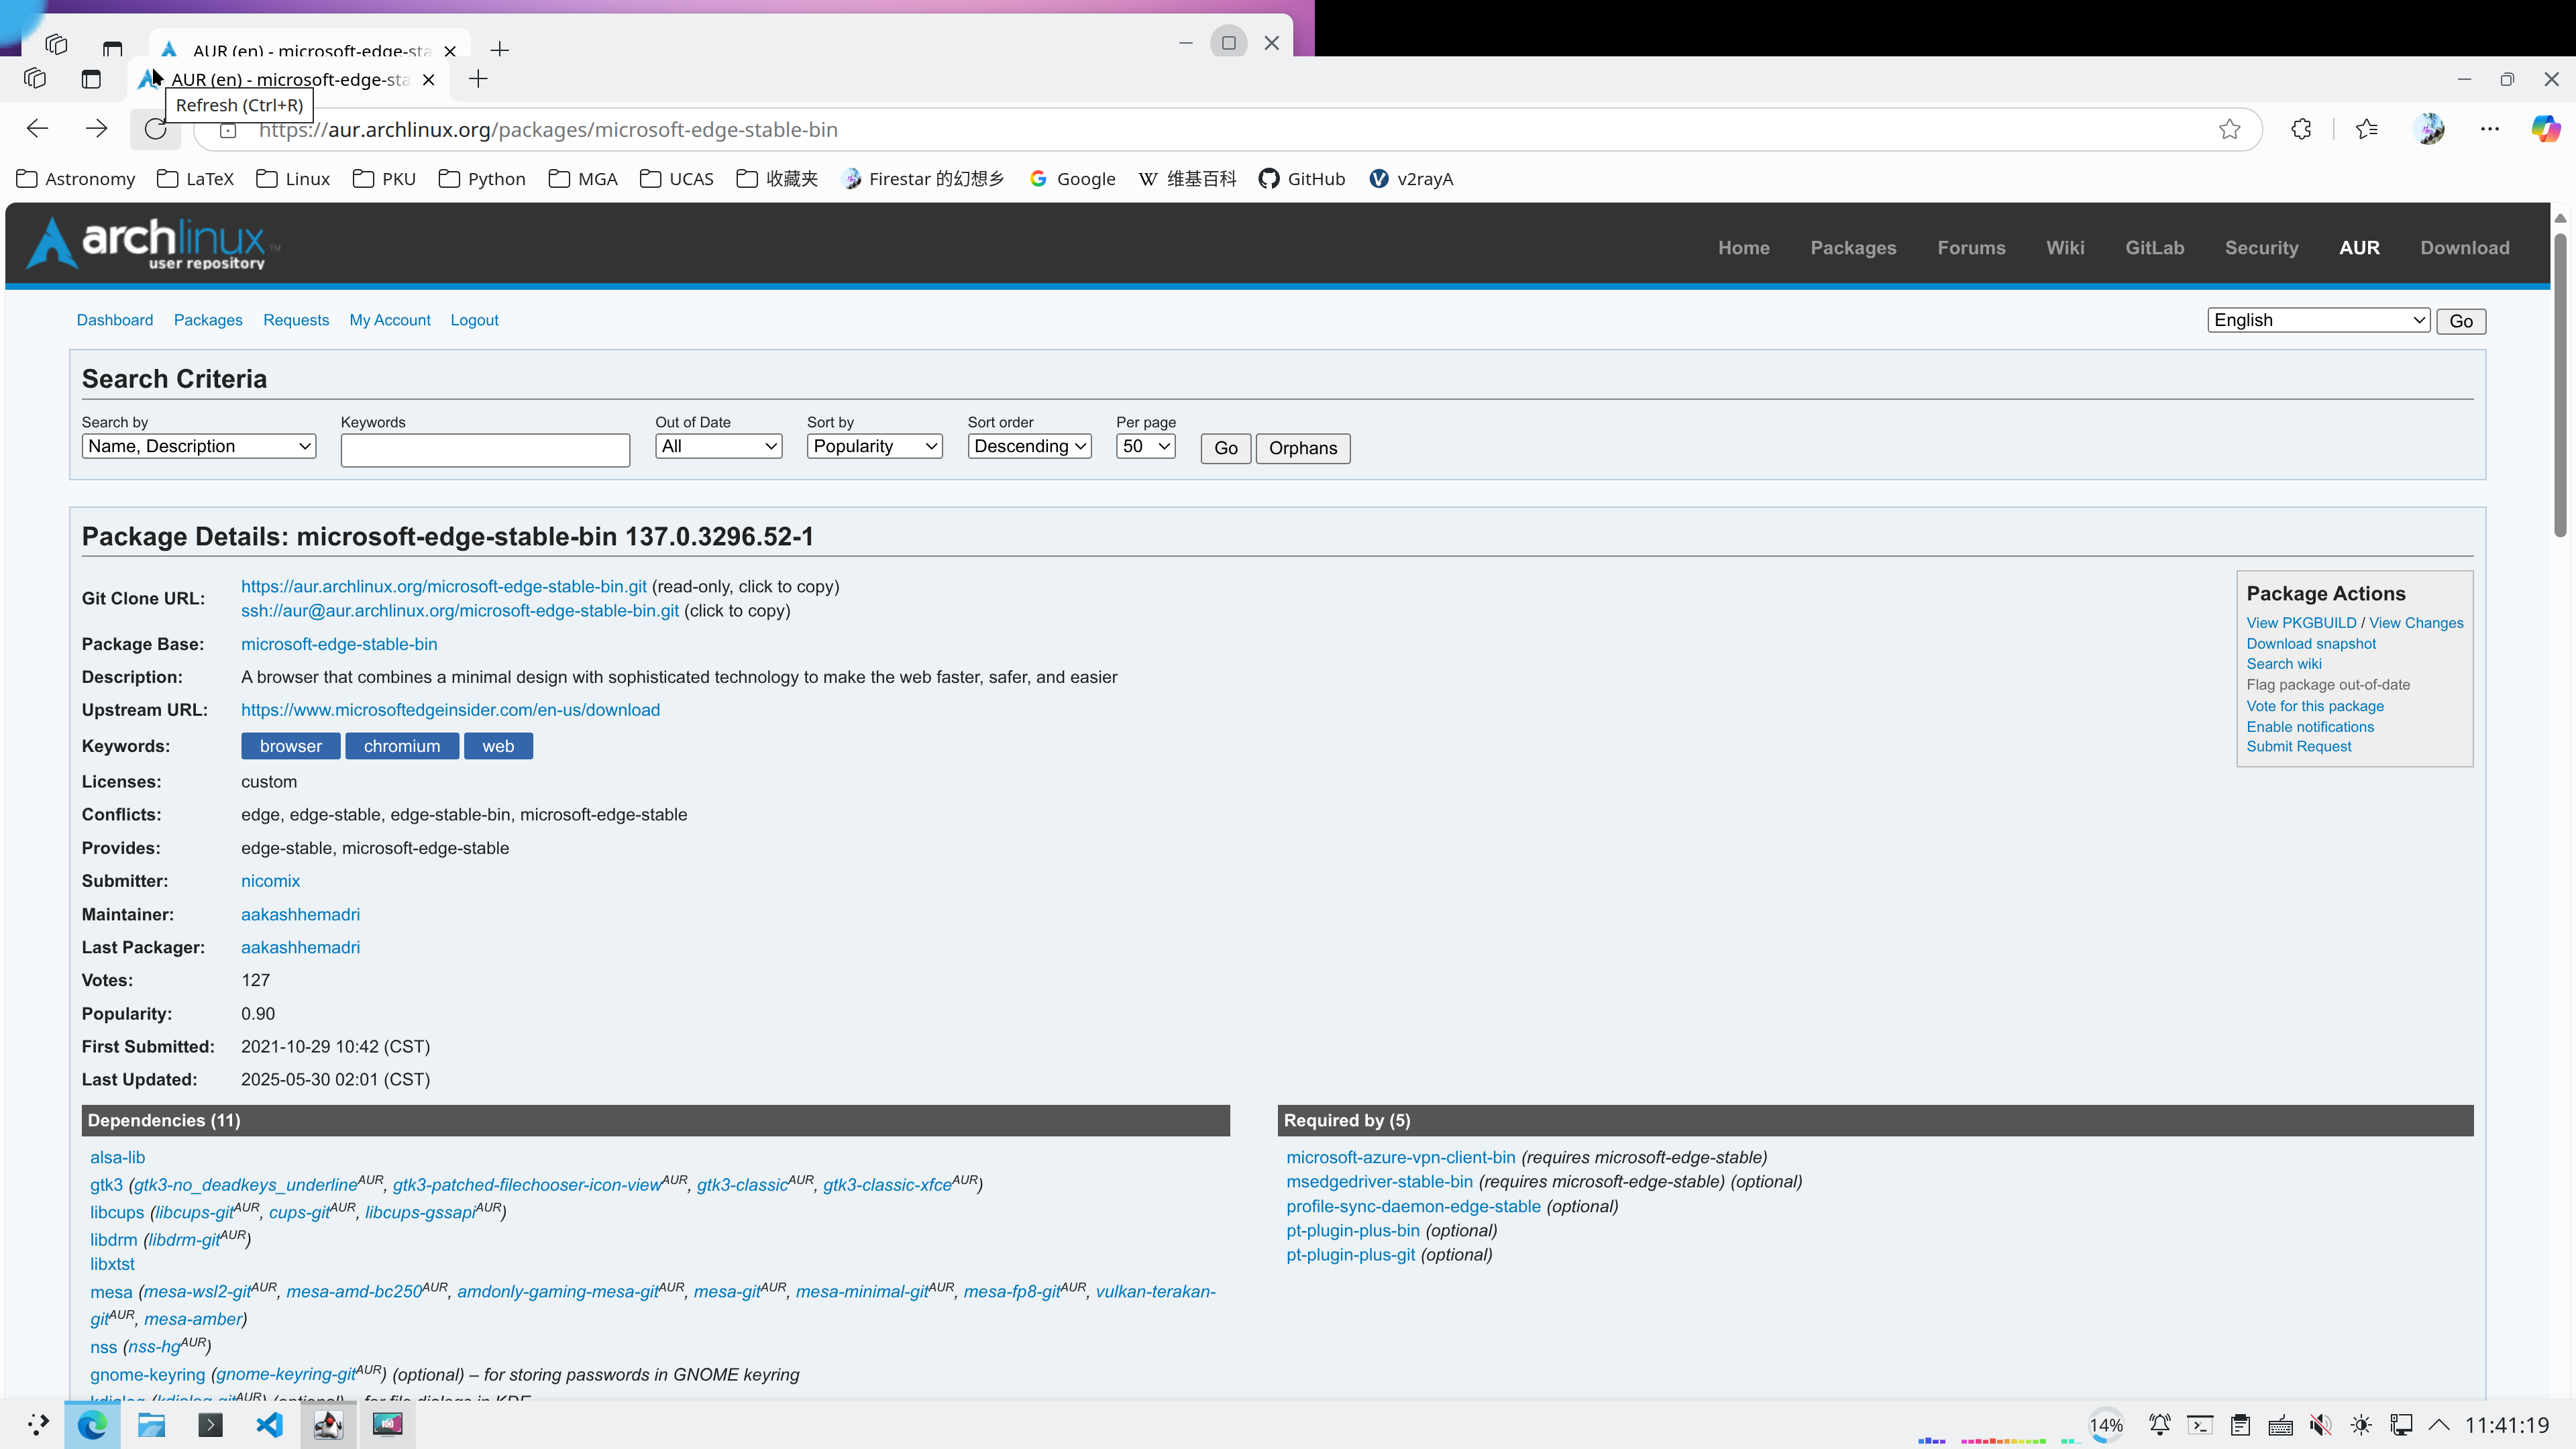Open brightness control tray icon
The width and height of the screenshot is (2576, 1449).
tap(2361, 1425)
